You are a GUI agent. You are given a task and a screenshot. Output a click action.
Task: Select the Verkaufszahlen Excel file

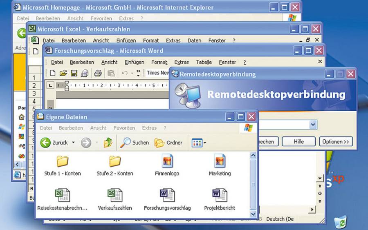coord(115,200)
